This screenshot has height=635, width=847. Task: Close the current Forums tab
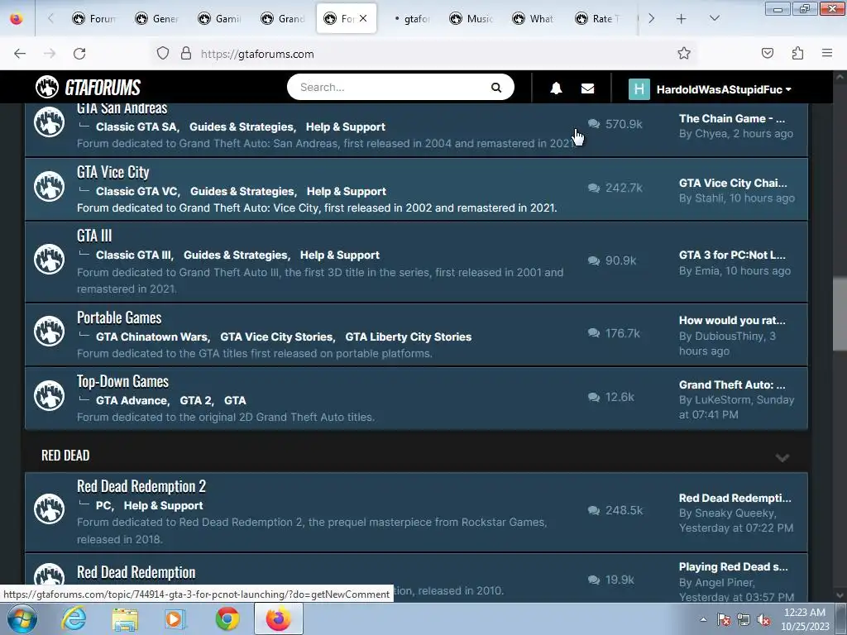click(x=363, y=18)
